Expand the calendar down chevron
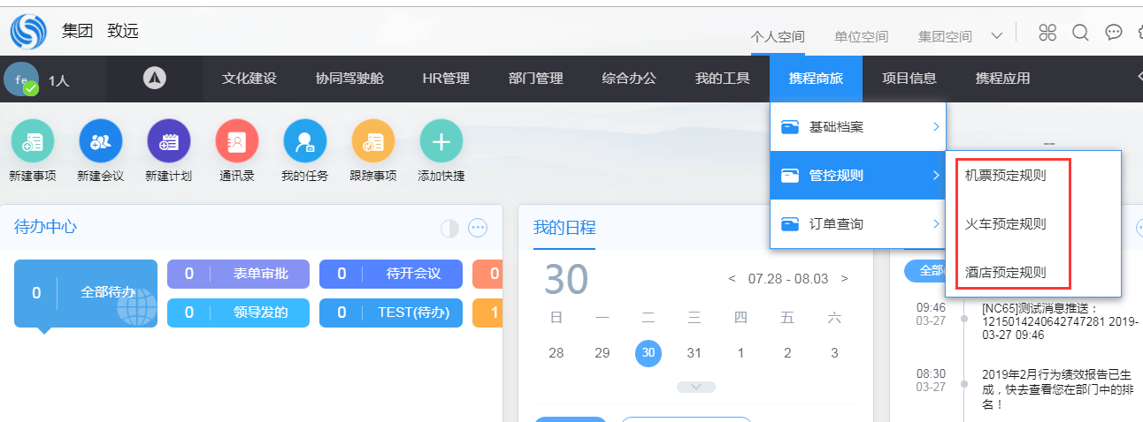Image resolution: width=1143 pixels, height=422 pixels. click(696, 387)
